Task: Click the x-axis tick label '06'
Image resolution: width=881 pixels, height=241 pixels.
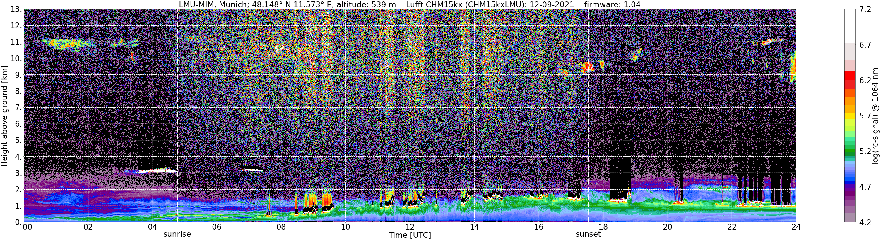Action: tap(216, 227)
